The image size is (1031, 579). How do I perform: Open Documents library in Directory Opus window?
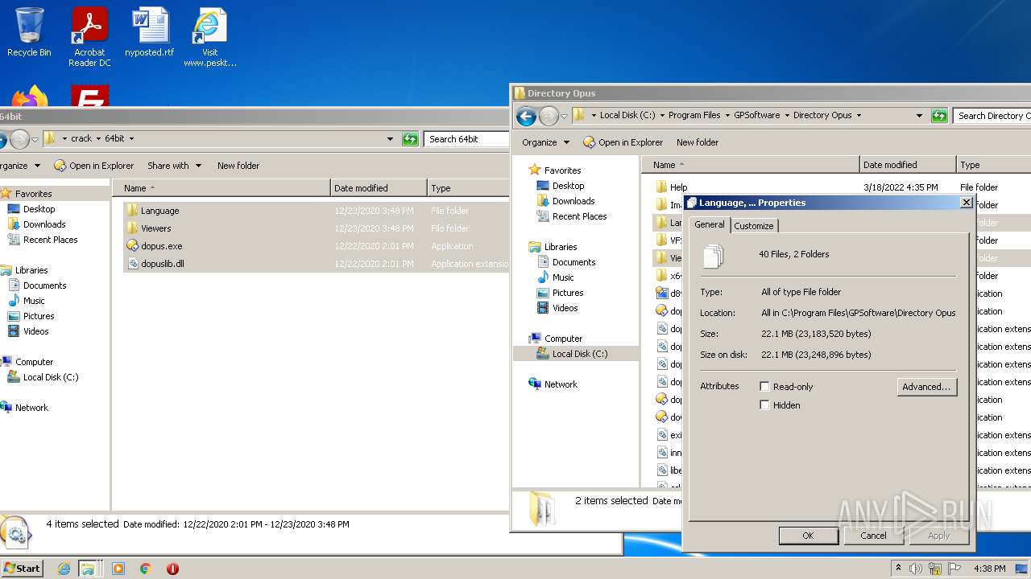point(573,262)
